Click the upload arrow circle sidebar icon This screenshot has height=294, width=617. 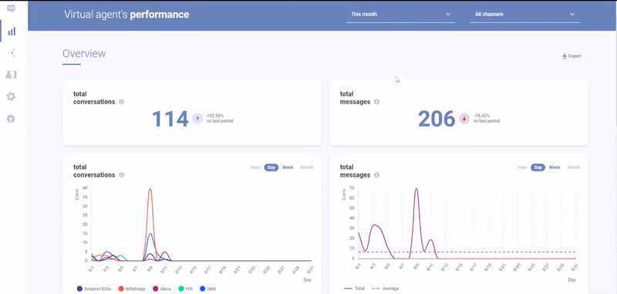click(x=11, y=119)
